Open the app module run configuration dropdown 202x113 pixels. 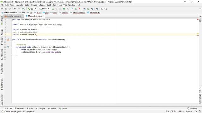(32, 9)
